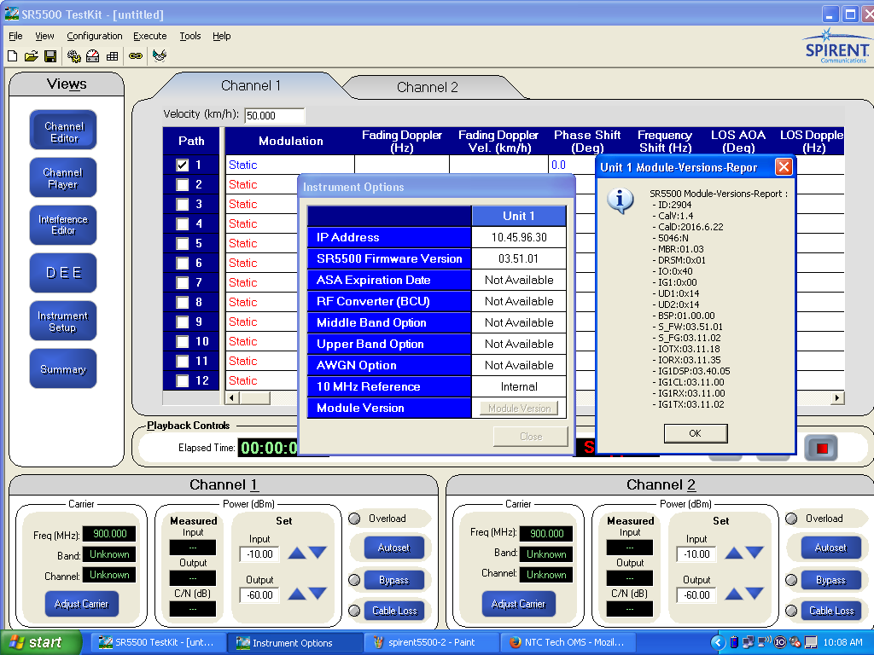Increase Channel 1 input power with up arrow

tap(296, 553)
